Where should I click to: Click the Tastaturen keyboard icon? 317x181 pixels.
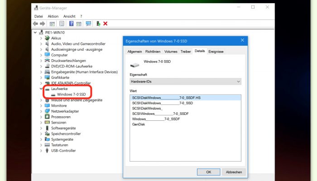coord(47,145)
